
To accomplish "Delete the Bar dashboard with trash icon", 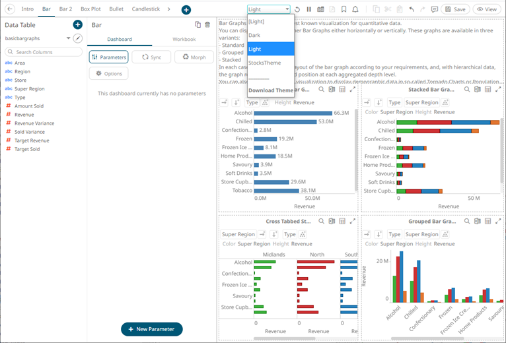I will [207, 24].
